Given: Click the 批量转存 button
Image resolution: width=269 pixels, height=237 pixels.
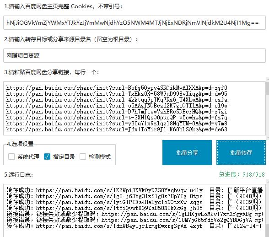Looking at the screenshot, I should (241, 152).
